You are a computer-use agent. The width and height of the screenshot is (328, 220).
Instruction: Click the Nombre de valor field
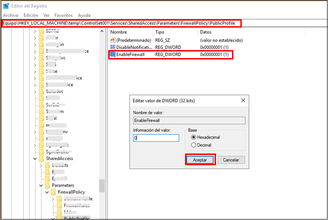click(x=189, y=120)
